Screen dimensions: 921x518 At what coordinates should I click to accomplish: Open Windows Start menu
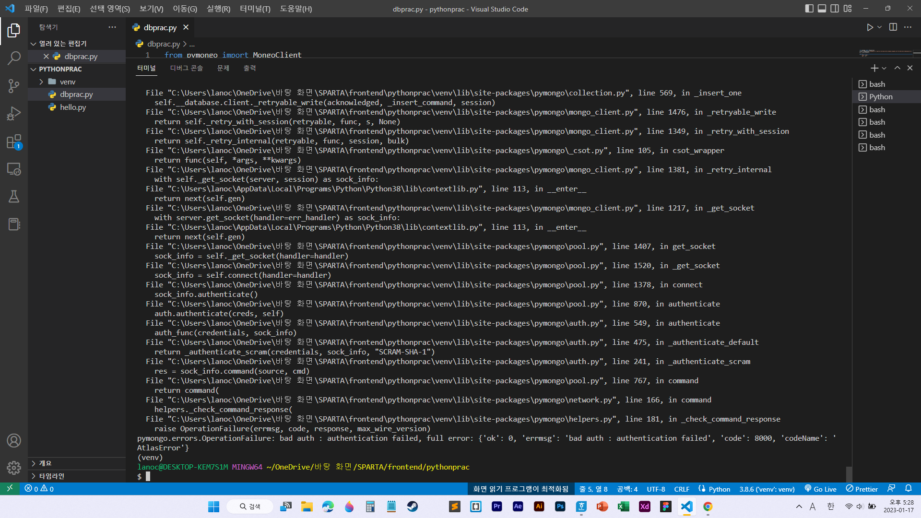(x=213, y=506)
